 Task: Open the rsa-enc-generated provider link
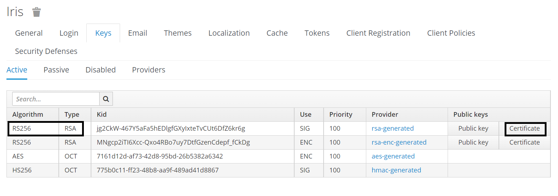[x=399, y=142]
